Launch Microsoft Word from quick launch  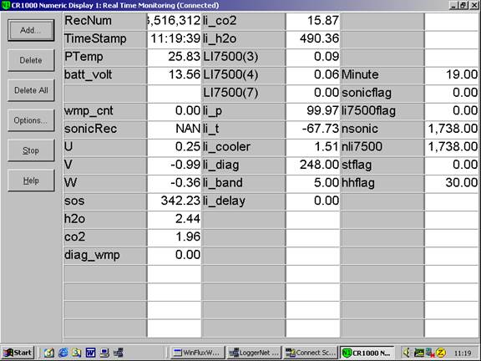tap(90, 353)
